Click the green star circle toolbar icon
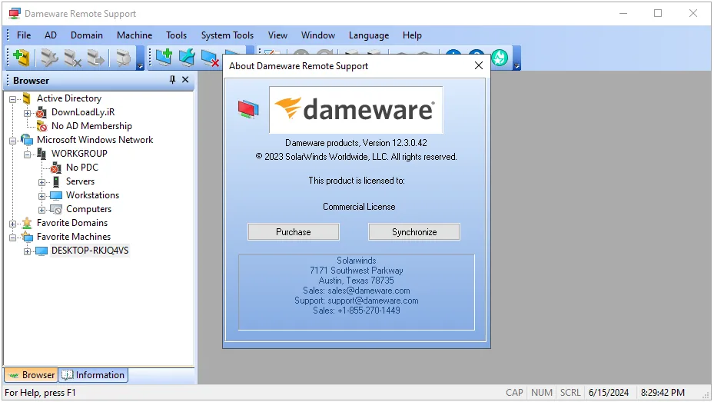 tap(500, 58)
